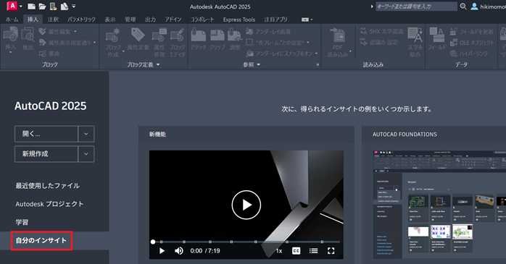Image resolution: width=506 pixels, height=264 pixels.
Task: Switch to the ホーム ribbon tab
Action: (x=12, y=20)
